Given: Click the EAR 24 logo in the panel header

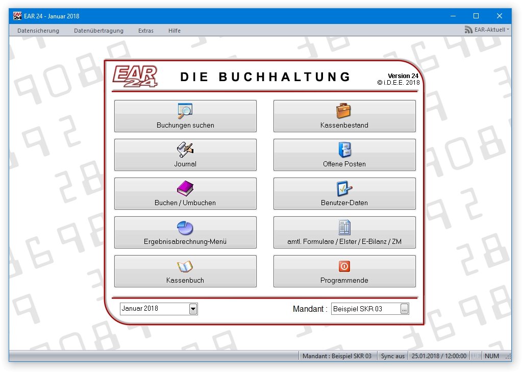Looking at the screenshot, I should pos(135,76).
